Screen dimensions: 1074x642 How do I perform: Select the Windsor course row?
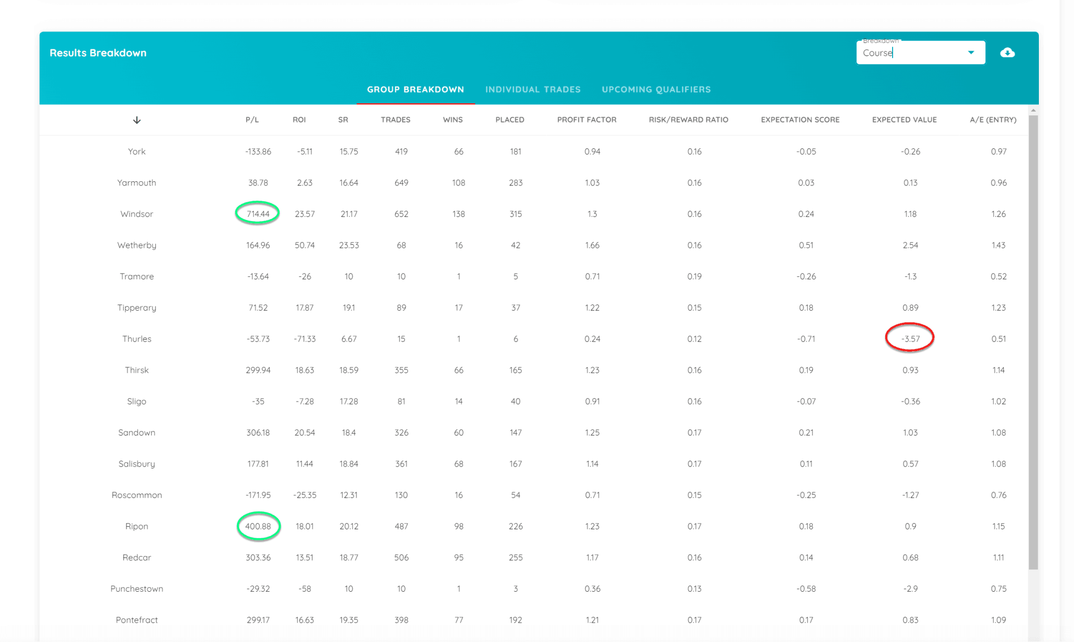click(136, 214)
